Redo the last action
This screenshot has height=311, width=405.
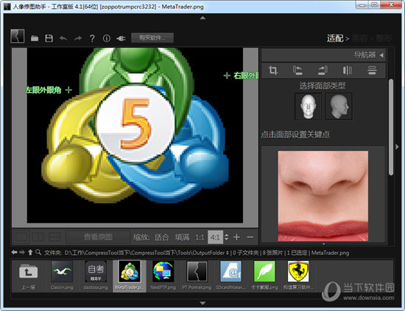(78, 38)
